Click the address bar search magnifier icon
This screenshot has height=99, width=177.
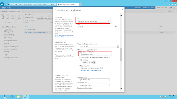tap(52, 4)
